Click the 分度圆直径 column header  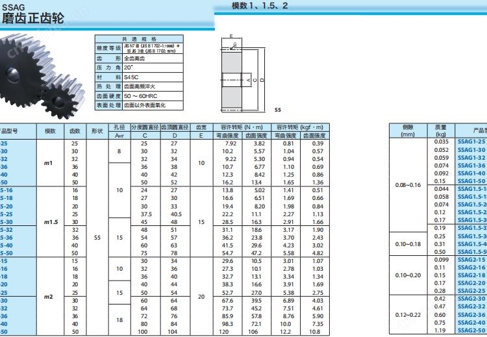pos(145,127)
